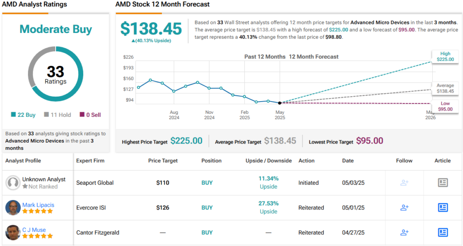This screenshot has width=463, height=246.
Task: Click the Past 12 Months chart label
Action: [265, 56]
